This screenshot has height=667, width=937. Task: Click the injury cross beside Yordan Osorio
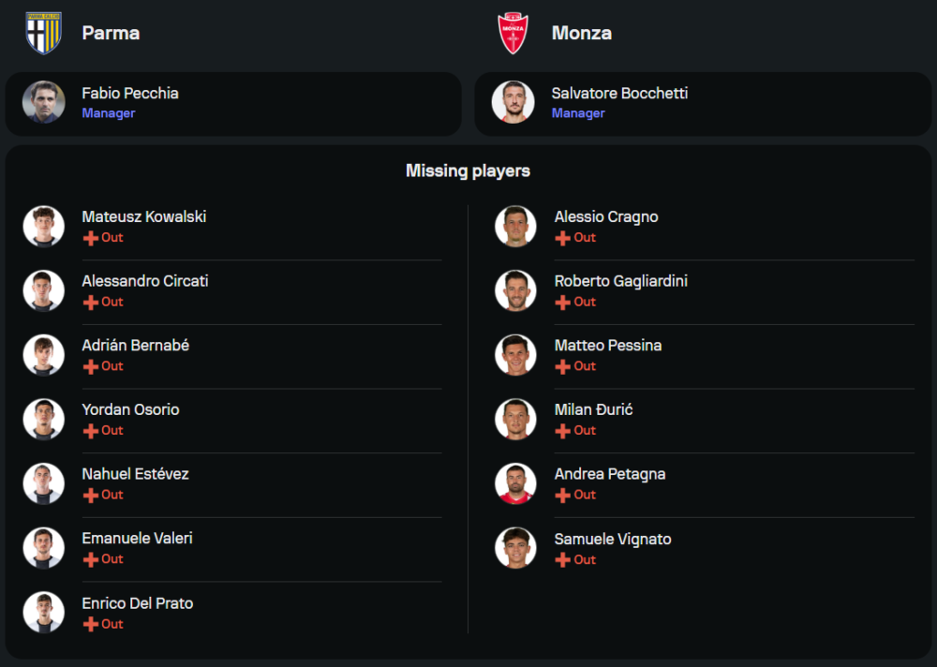coord(91,431)
